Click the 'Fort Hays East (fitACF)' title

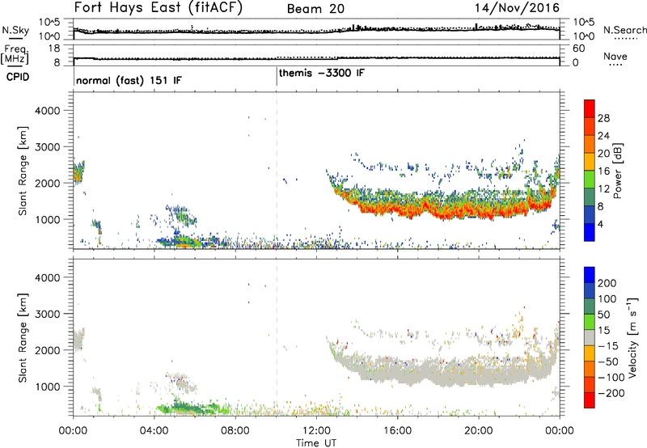click(159, 8)
